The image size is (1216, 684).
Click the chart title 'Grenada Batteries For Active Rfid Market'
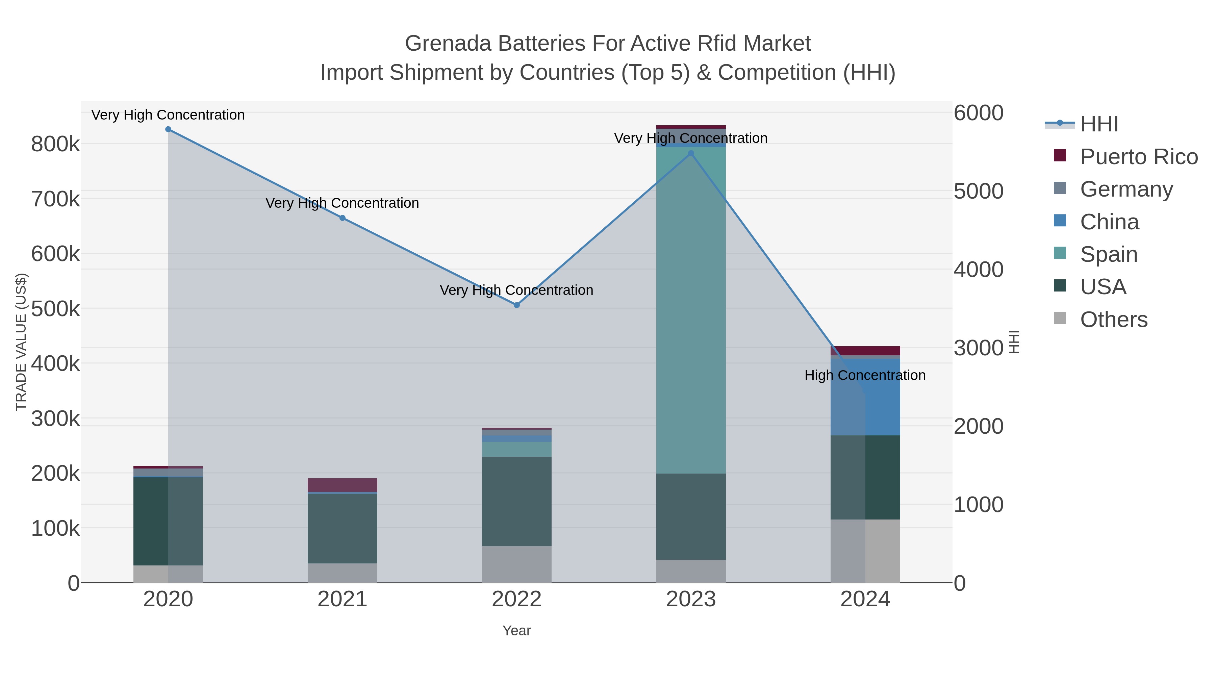608,44
